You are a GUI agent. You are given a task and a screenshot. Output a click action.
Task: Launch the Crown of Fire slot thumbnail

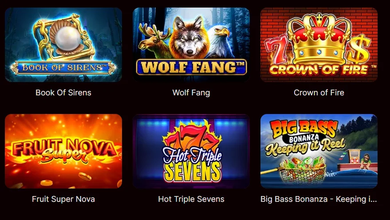319,45
